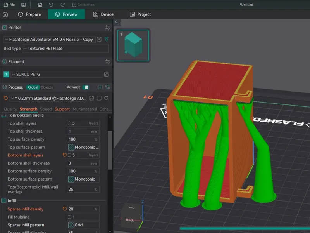Screen dimensions: 310x233
Task: Open the Bed type dropdown
Action: pos(65,48)
